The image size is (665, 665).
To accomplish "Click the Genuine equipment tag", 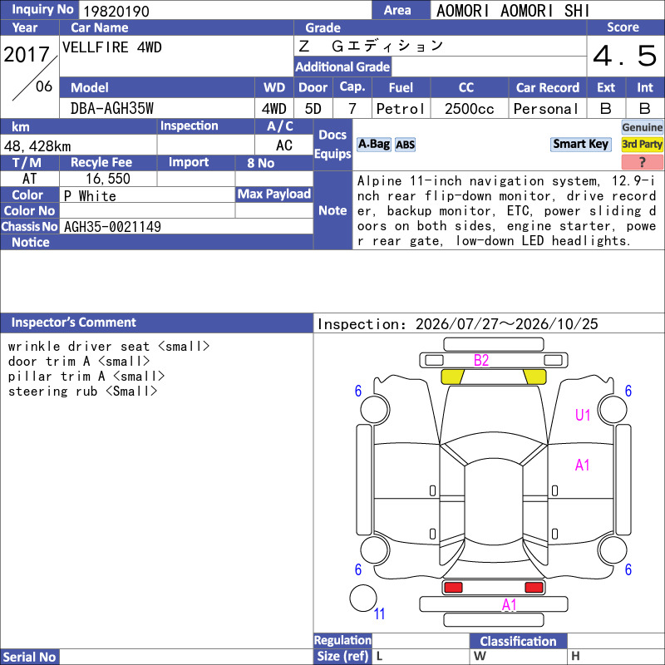I will (642, 127).
